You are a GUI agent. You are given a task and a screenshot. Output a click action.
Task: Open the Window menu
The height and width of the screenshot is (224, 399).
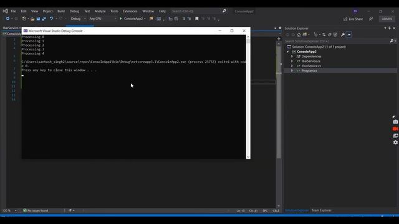148,11
